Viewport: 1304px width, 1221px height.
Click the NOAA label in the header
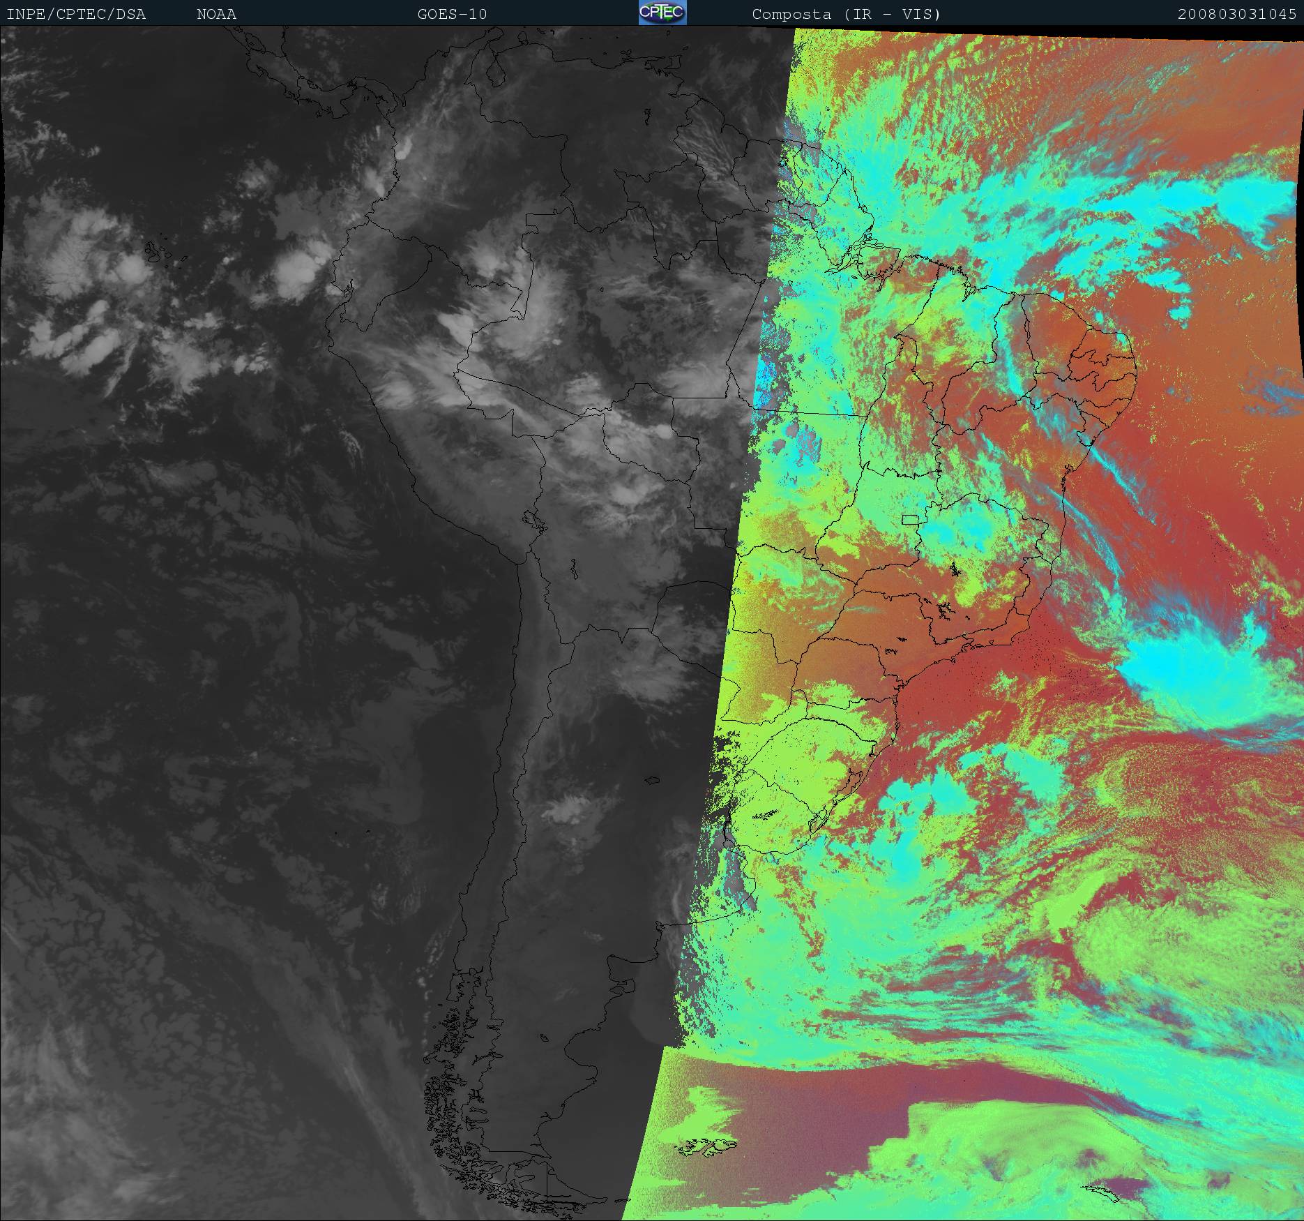pyautogui.click(x=216, y=14)
